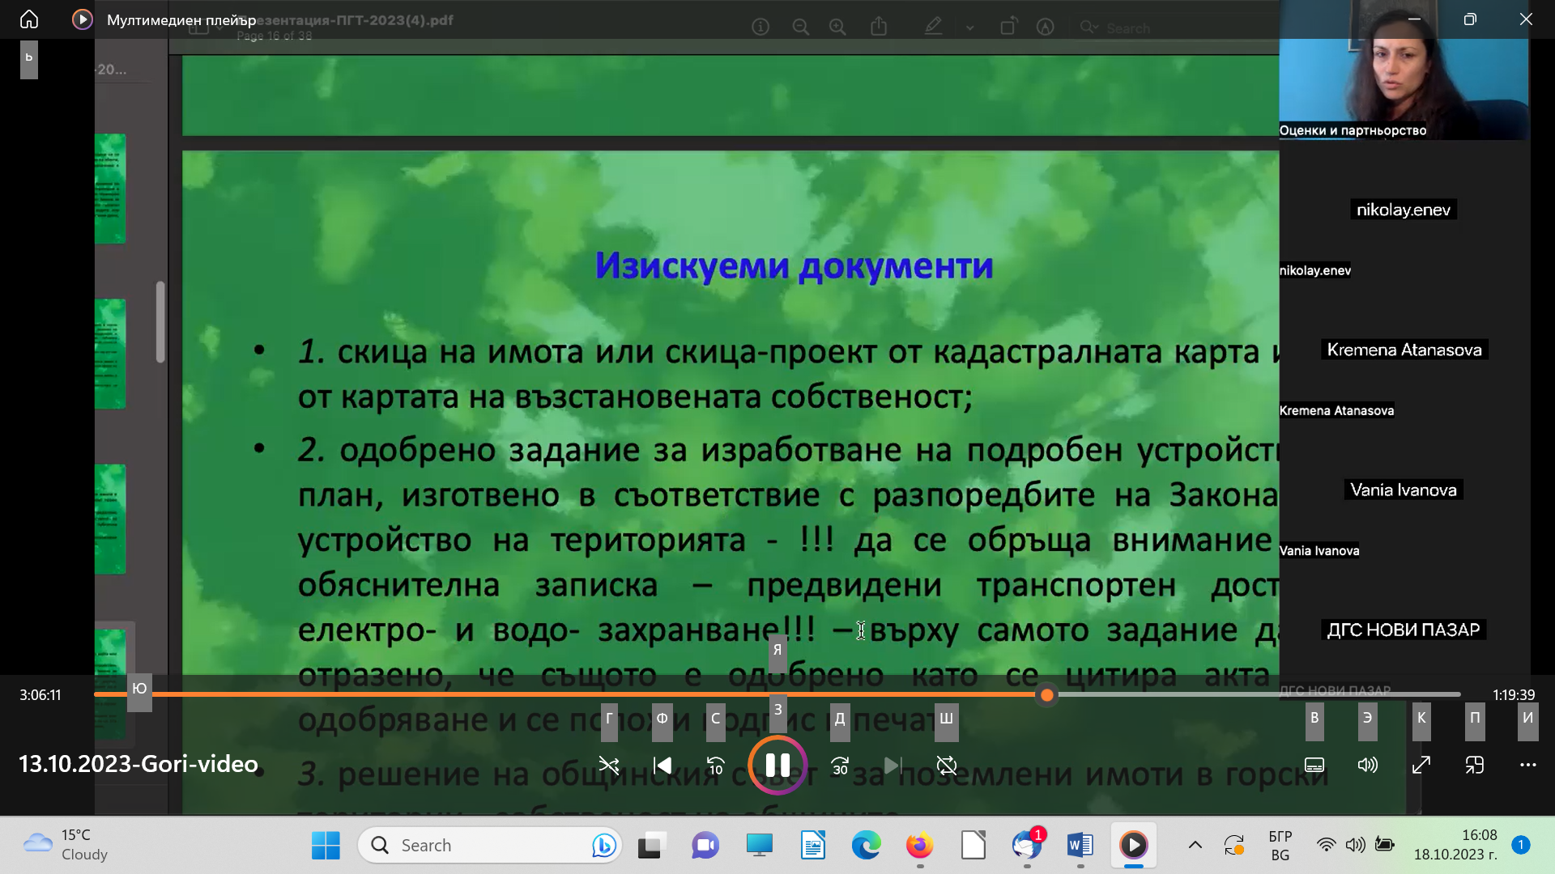Open БГР keyboard language switcher
The image size is (1555, 874).
tap(1280, 845)
